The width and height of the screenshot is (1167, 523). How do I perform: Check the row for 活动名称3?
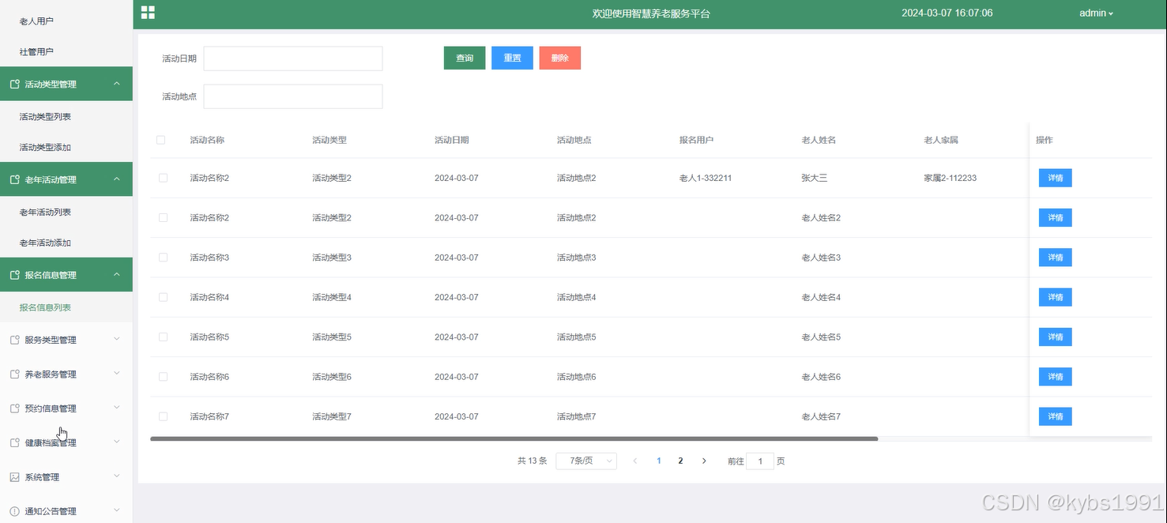[x=164, y=258]
